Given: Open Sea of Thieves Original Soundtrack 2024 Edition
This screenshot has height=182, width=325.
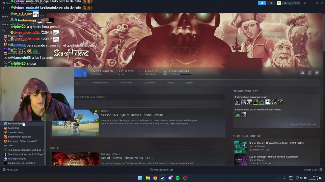Looking at the screenshot, I should pos(277,143).
